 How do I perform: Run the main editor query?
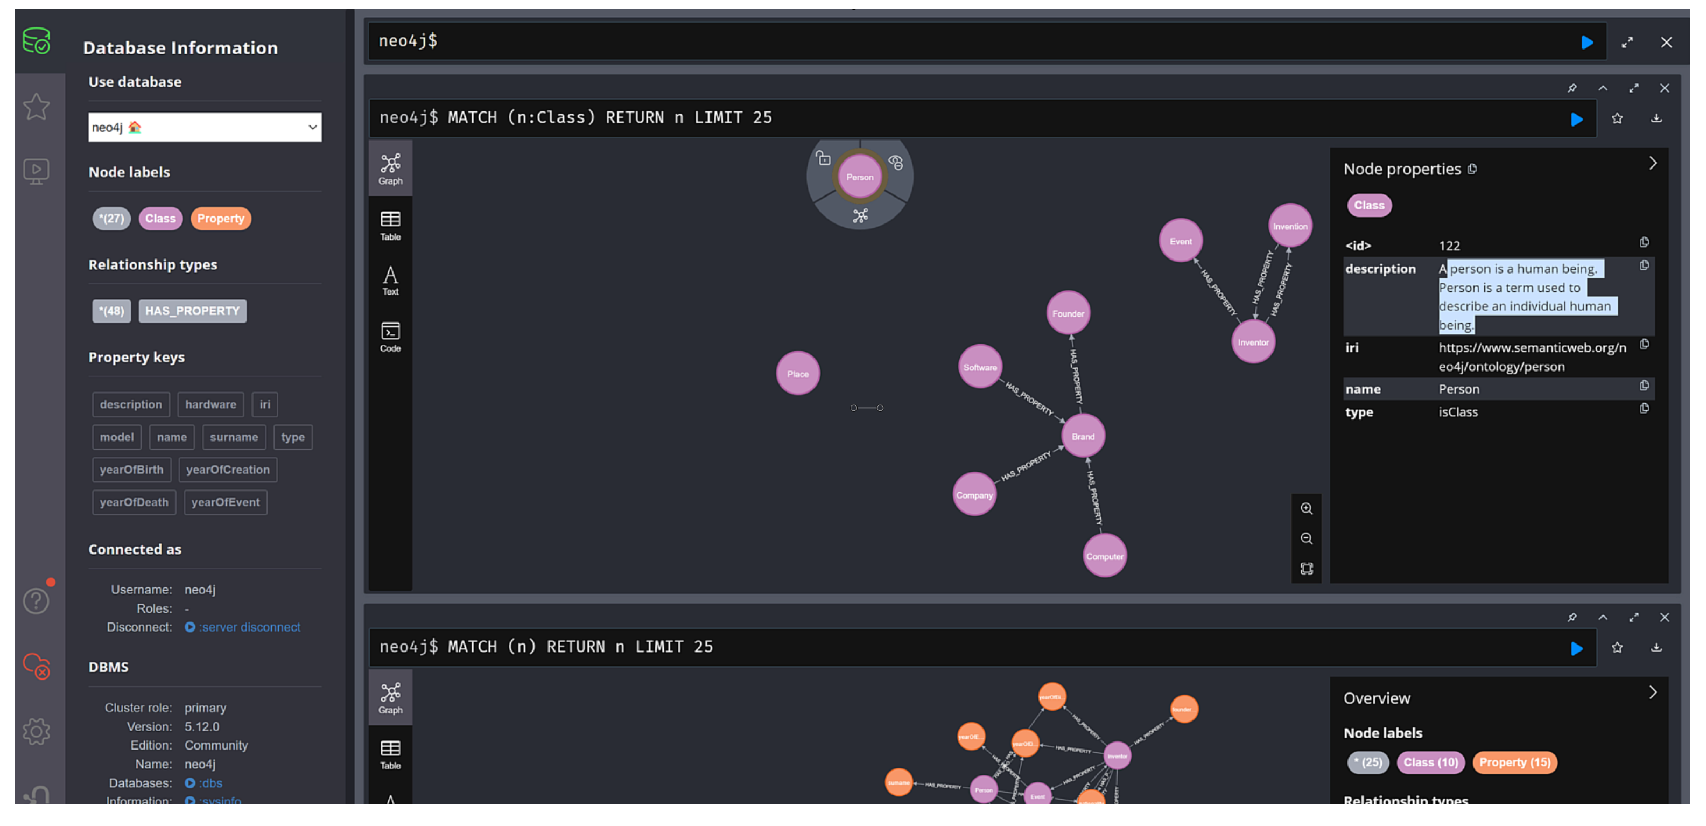click(x=1588, y=43)
